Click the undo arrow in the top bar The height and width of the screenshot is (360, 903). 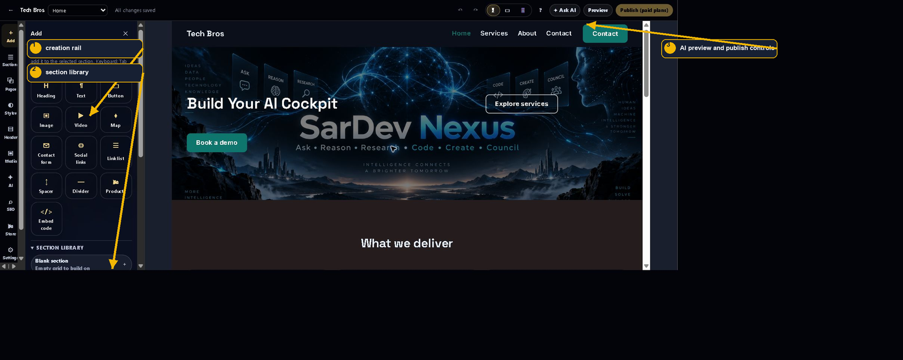pos(460,10)
